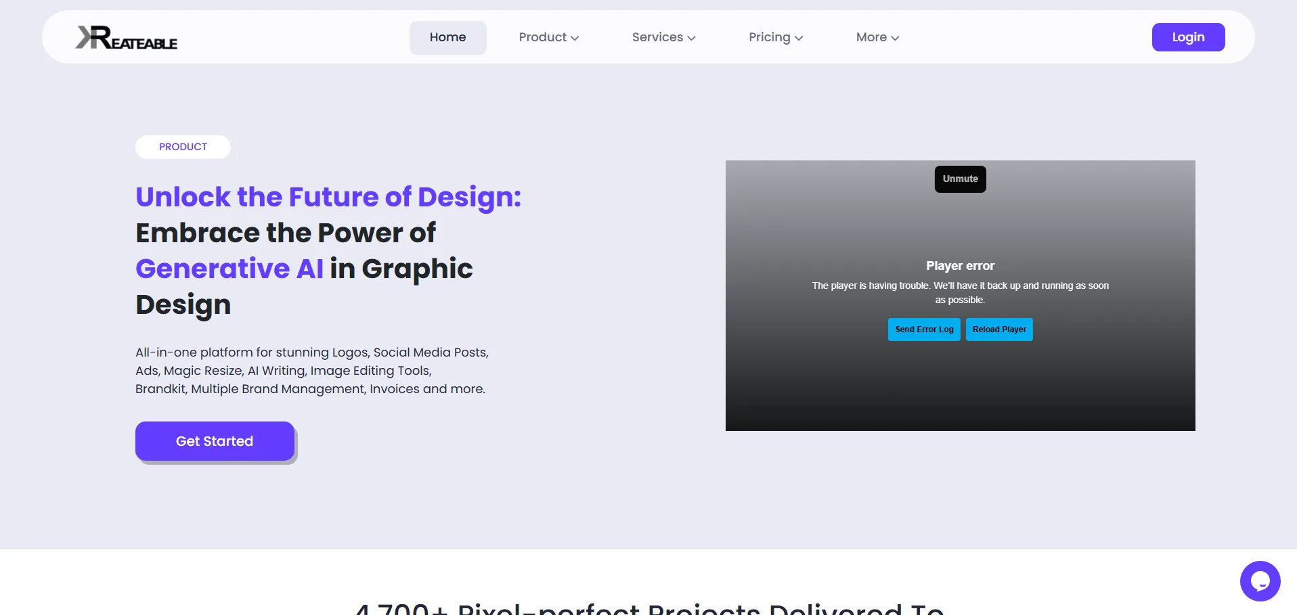Click the More menu label
The height and width of the screenshot is (615, 1297).
pyautogui.click(x=871, y=37)
